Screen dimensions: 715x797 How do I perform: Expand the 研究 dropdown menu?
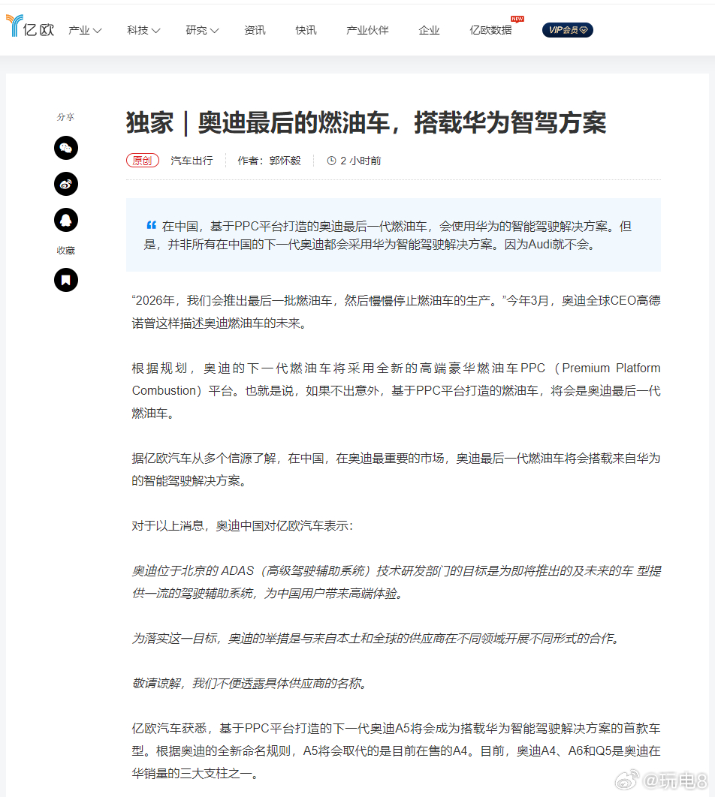click(202, 31)
